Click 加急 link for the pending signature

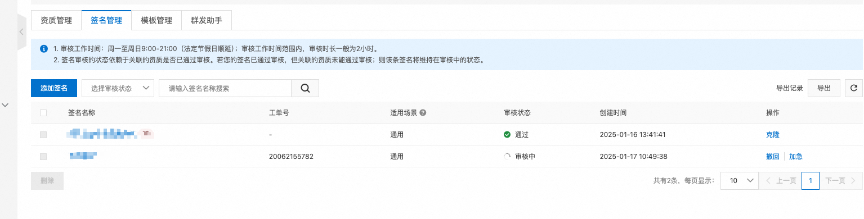[795, 157]
